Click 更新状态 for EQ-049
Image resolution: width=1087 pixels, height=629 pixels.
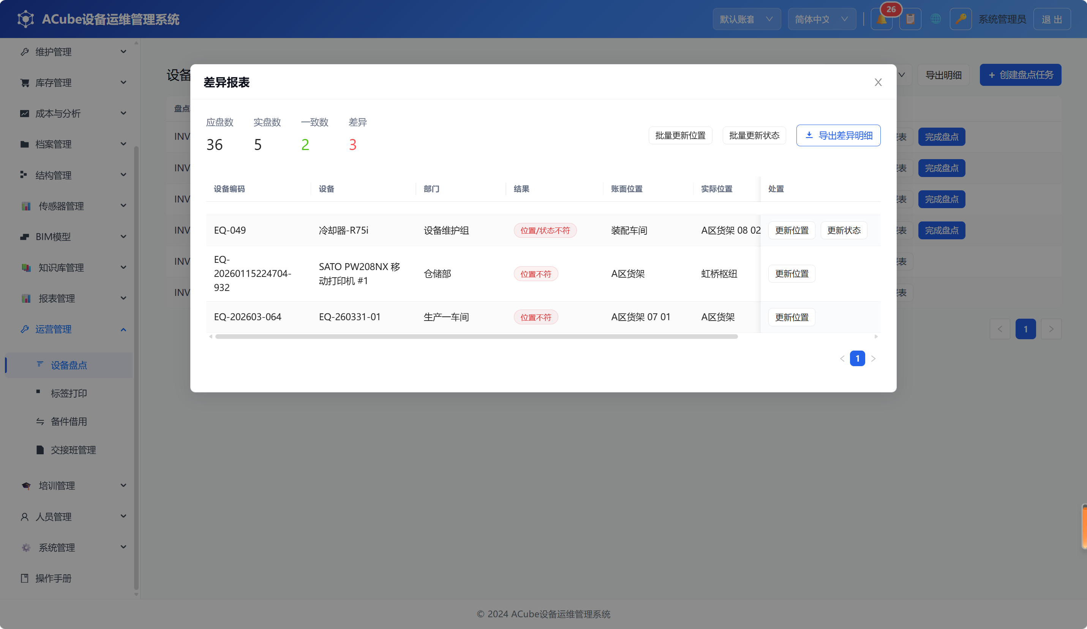click(844, 231)
